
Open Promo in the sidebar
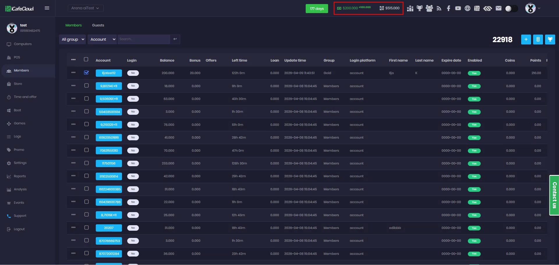(x=19, y=150)
